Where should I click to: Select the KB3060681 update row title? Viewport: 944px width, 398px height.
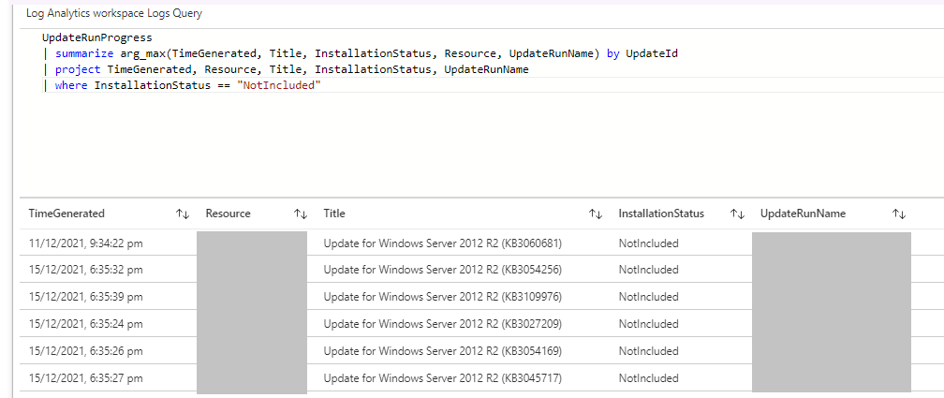[442, 243]
